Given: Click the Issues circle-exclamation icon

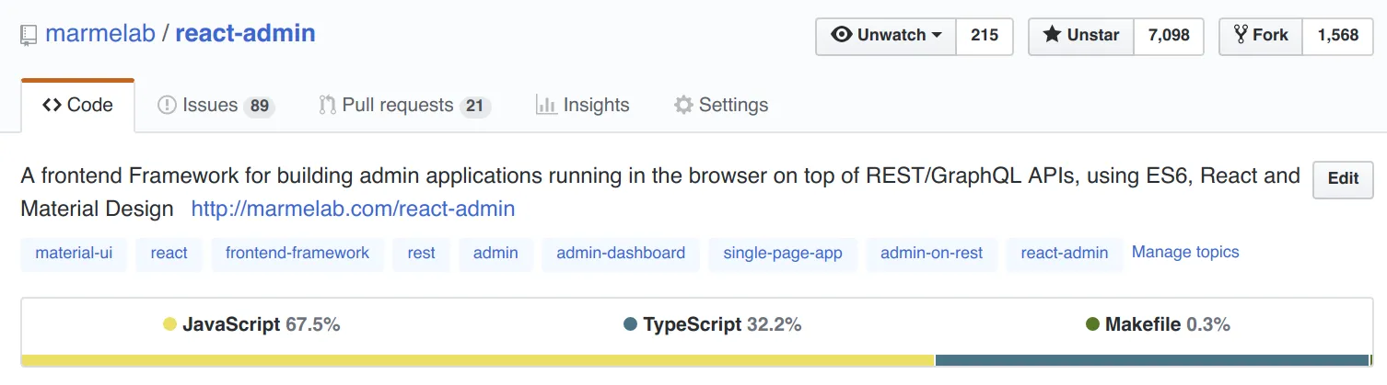Looking at the screenshot, I should pyautogui.click(x=167, y=105).
